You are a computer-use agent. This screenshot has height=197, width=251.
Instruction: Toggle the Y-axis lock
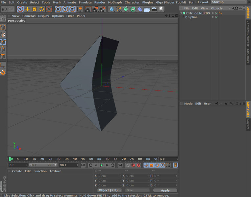click(65, 9)
